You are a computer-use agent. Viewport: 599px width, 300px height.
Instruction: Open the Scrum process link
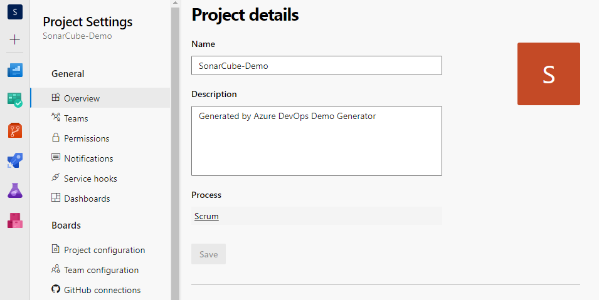(x=206, y=216)
